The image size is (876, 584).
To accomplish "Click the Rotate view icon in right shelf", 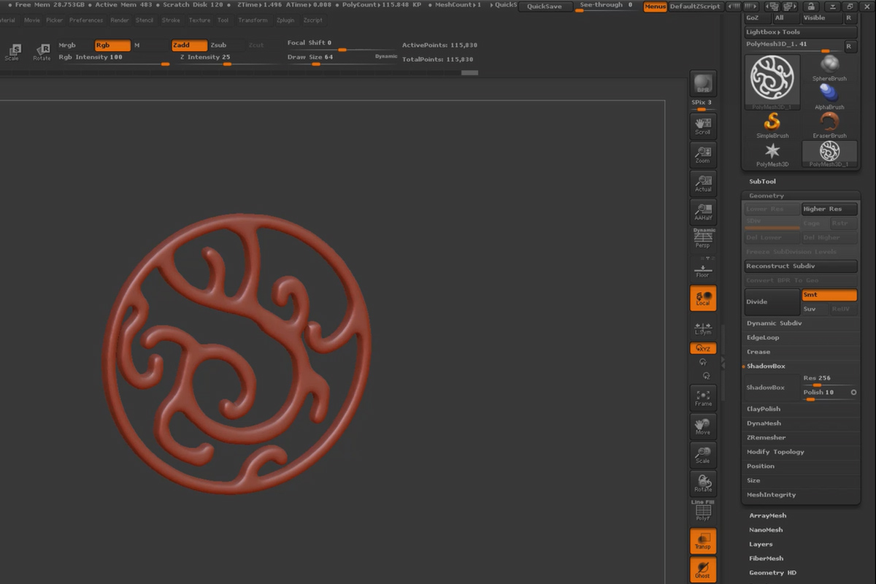I will tap(703, 483).
